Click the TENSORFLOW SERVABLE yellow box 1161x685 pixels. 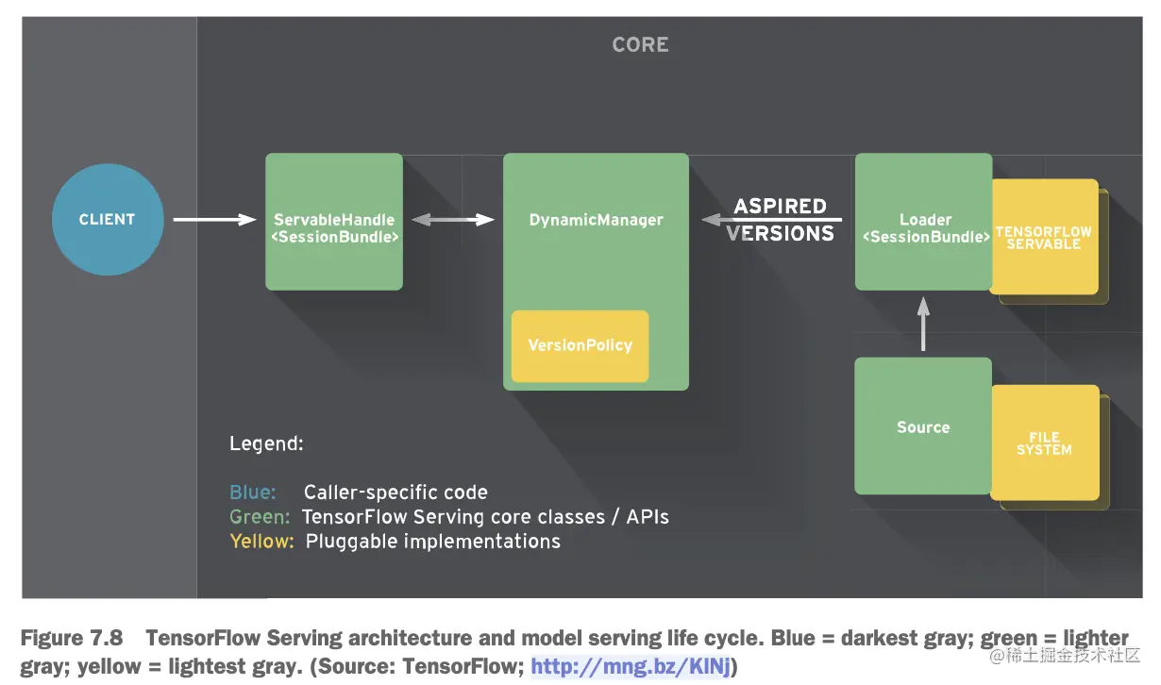[x=1045, y=237]
